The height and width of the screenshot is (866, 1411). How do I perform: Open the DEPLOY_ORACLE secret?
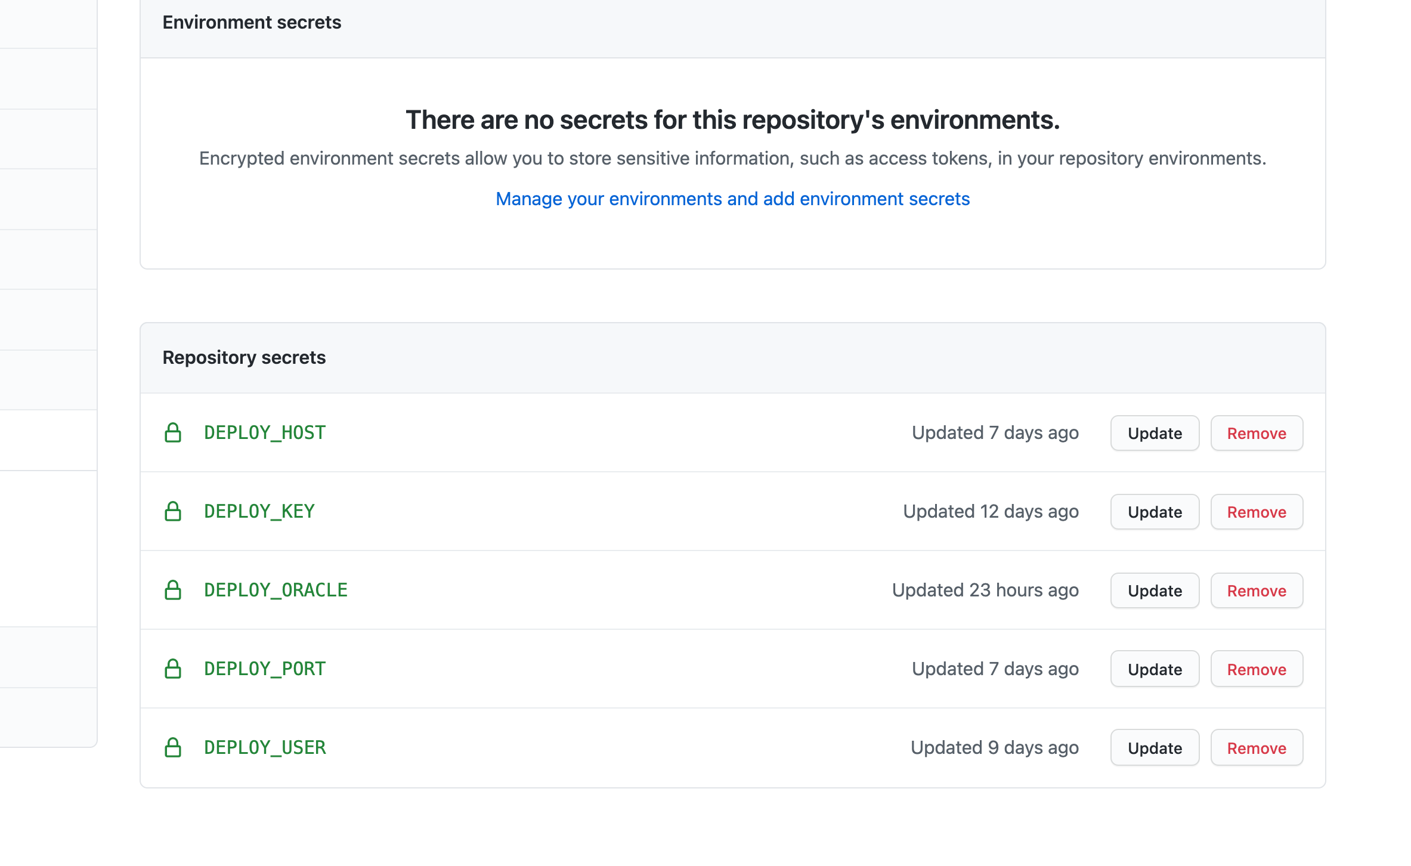(x=276, y=590)
